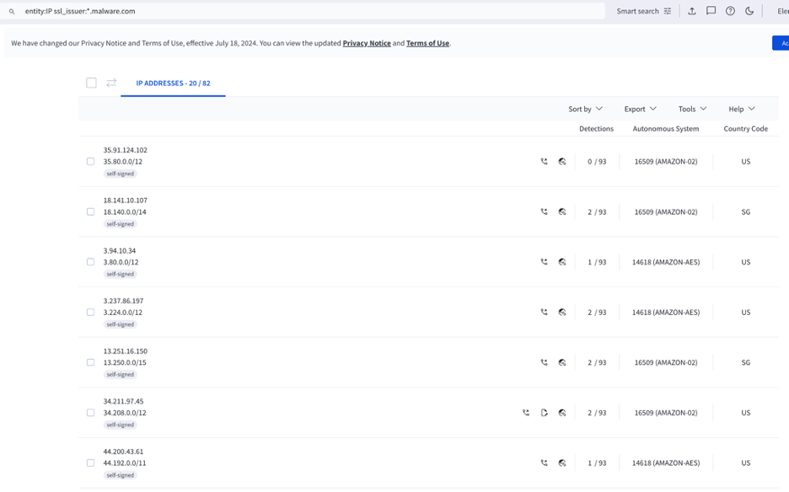Open the Sort by dropdown
The width and height of the screenshot is (789, 492).
585,109
